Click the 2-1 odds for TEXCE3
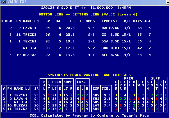 (x=92, y=41)
